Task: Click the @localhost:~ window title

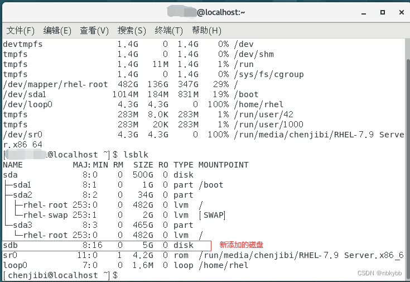Action: pos(221,12)
